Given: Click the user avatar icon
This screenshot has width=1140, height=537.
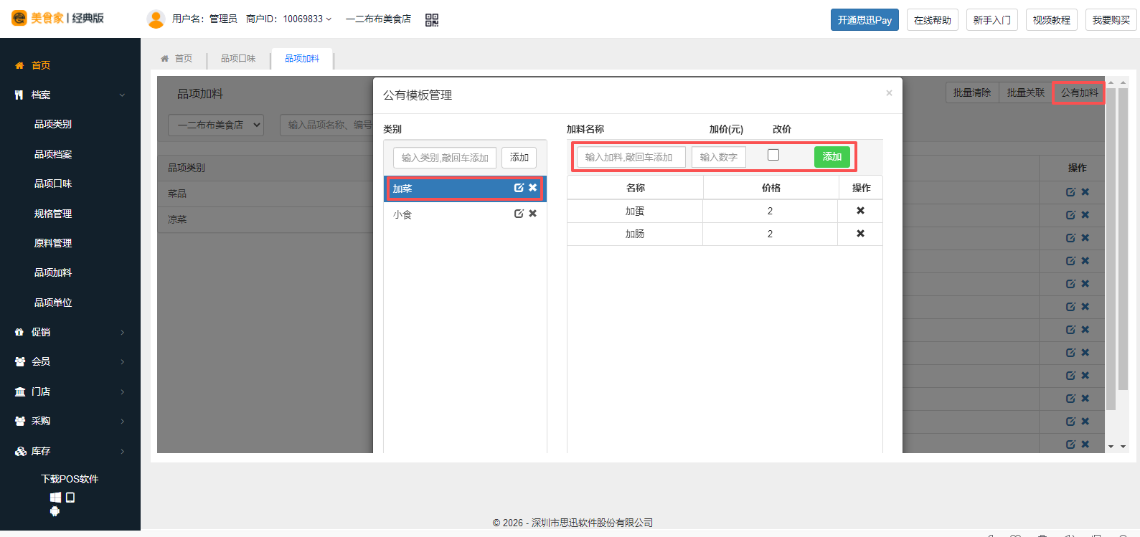Looking at the screenshot, I should tap(156, 19).
